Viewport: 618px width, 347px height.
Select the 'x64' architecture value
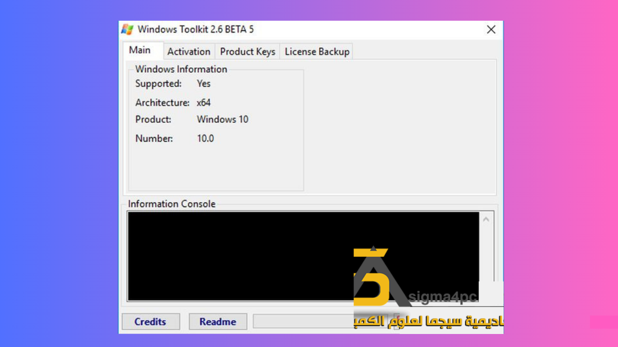tap(204, 103)
